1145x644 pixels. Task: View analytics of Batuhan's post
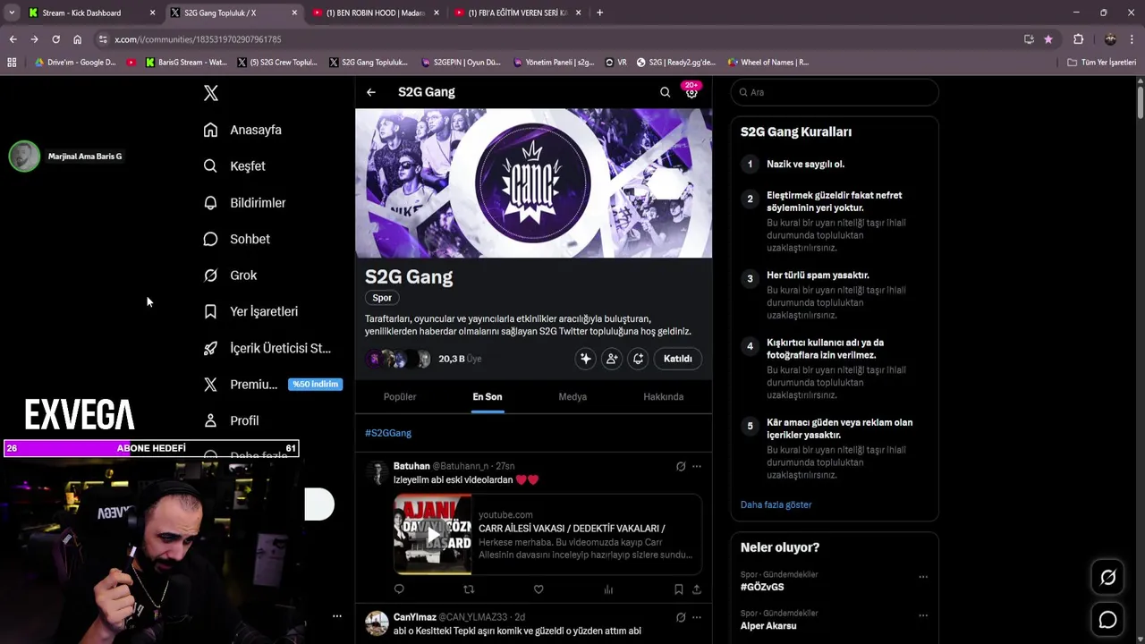coord(608,589)
